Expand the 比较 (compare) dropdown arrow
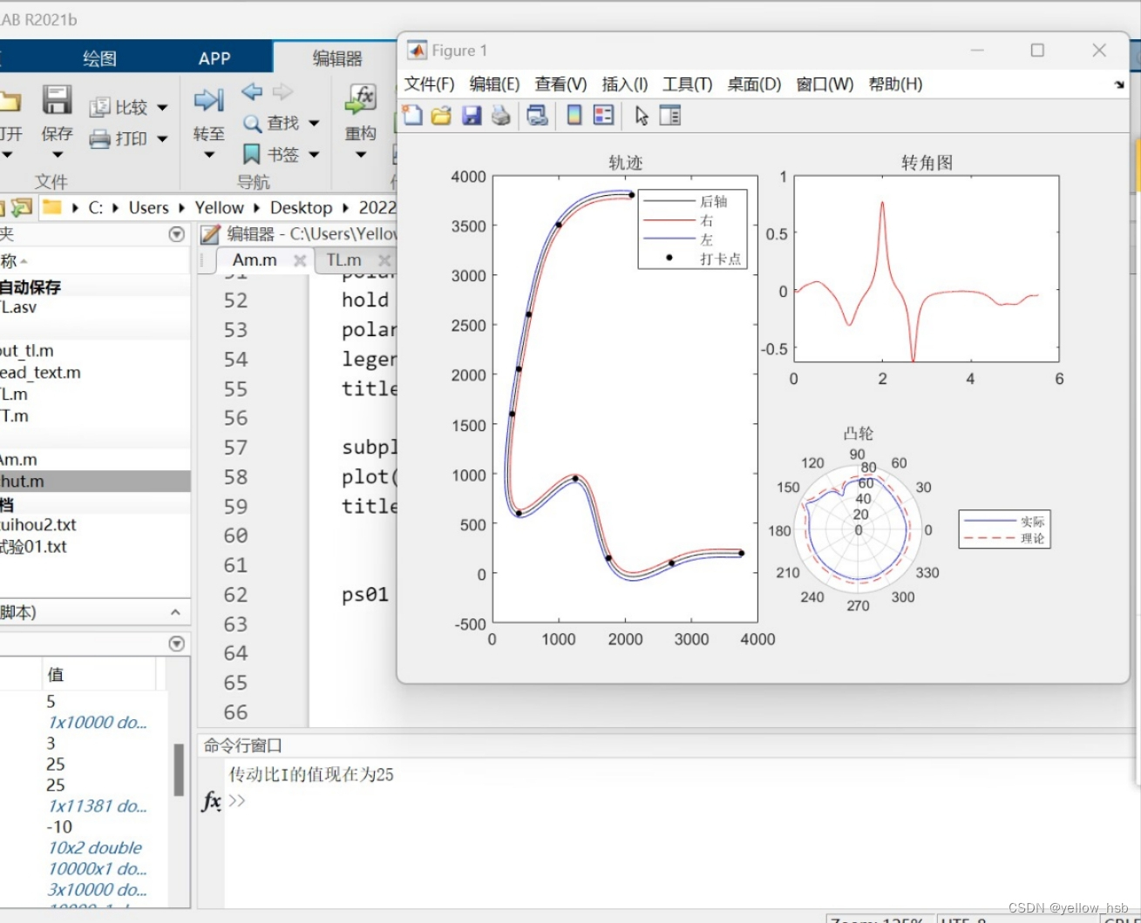1141x923 pixels. 161,106
